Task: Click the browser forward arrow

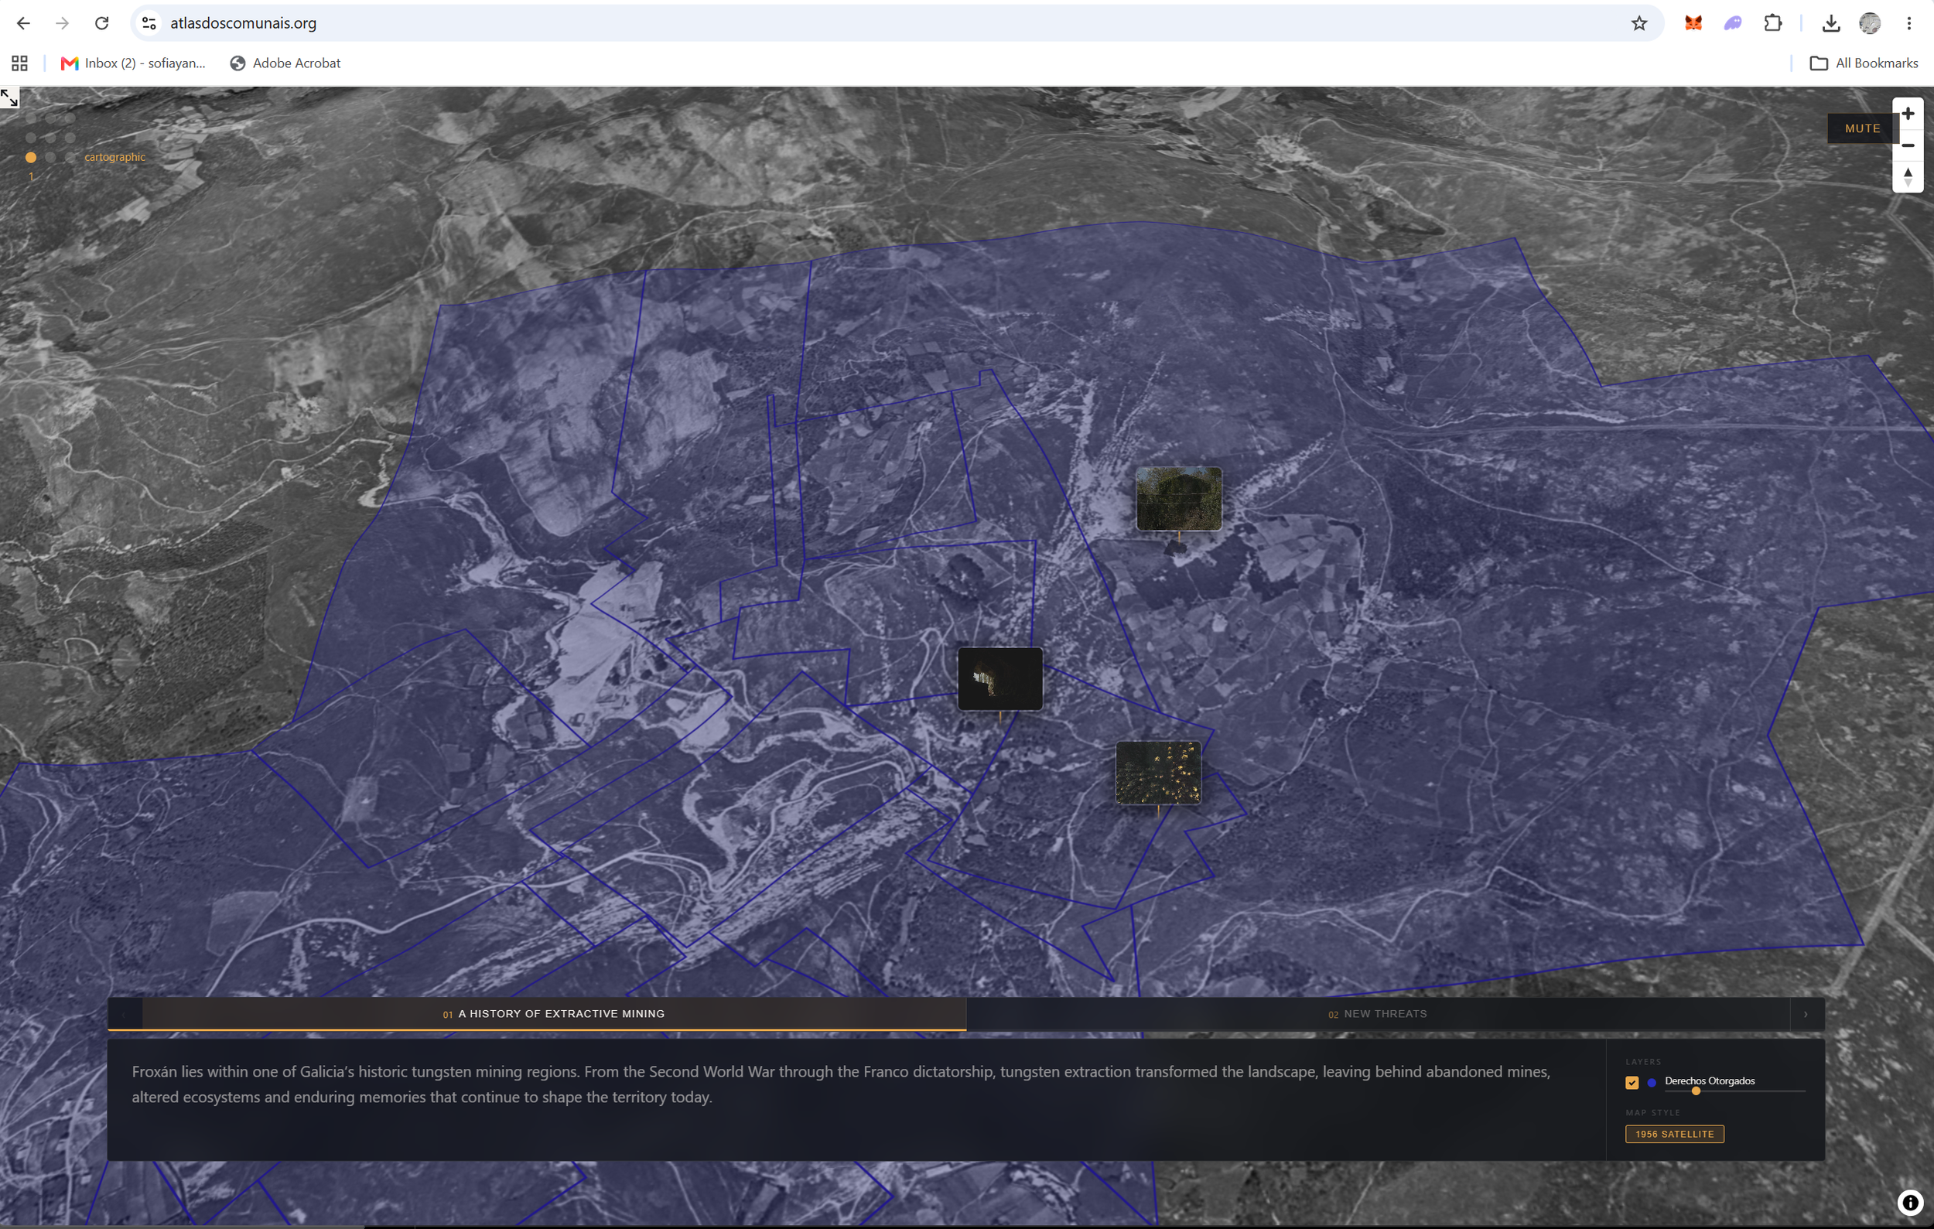Action: point(62,23)
